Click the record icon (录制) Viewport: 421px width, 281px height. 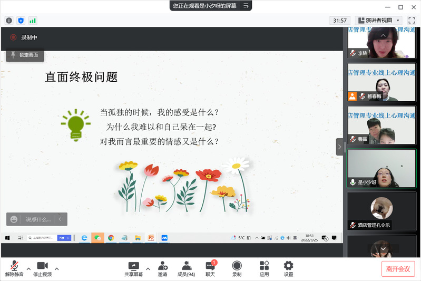[237, 266]
